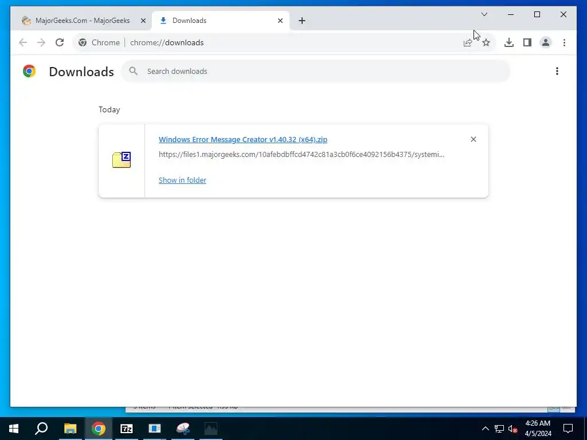Open File Explorer from taskbar
The width and height of the screenshot is (587, 440).
point(70,429)
